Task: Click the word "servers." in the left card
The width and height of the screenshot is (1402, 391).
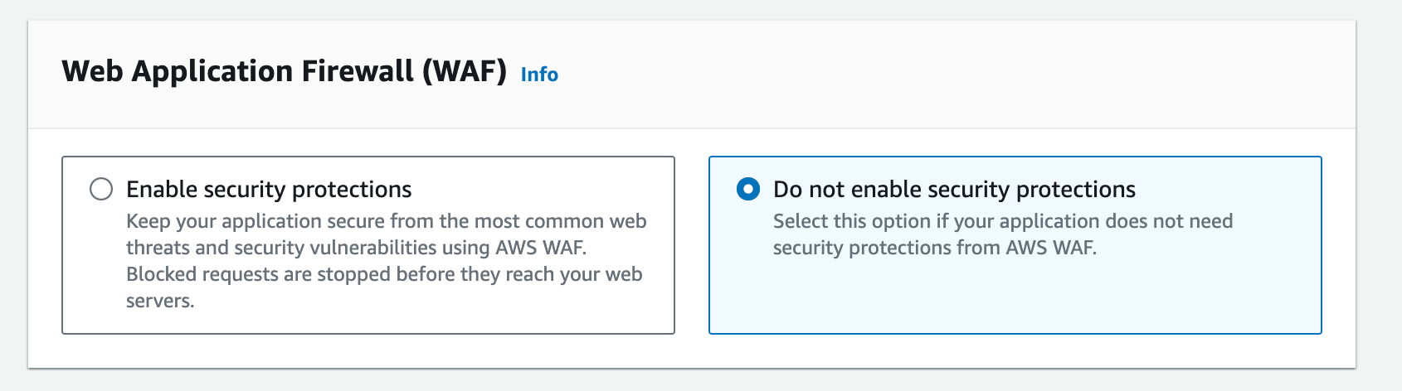Action: (160, 301)
